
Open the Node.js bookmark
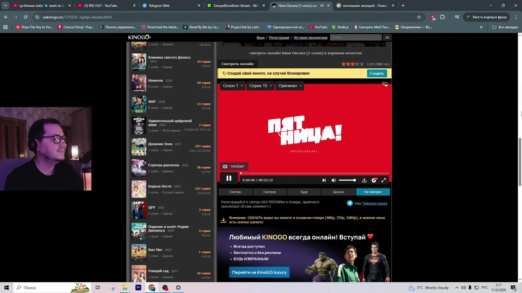click(x=340, y=27)
